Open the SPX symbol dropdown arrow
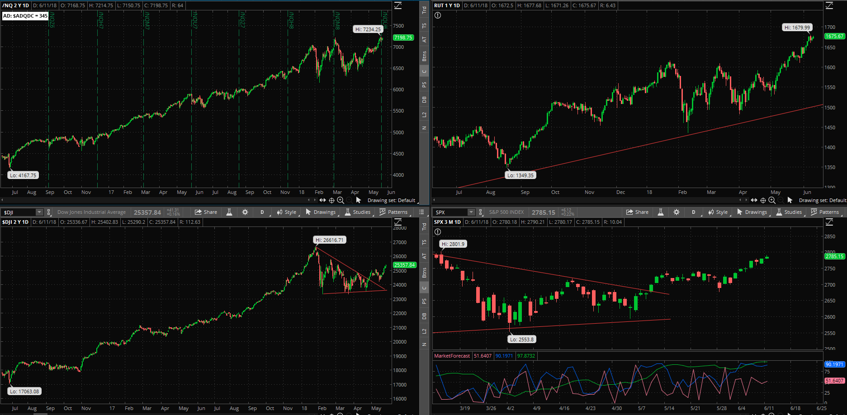847x415 pixels. (471, 212)
